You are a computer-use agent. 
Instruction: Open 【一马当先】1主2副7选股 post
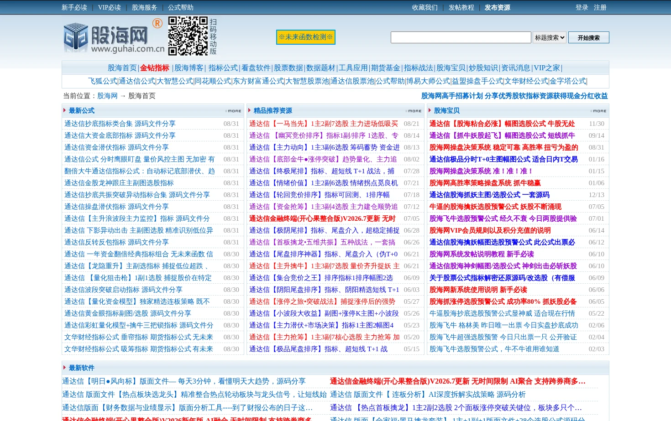coord(324,124)
